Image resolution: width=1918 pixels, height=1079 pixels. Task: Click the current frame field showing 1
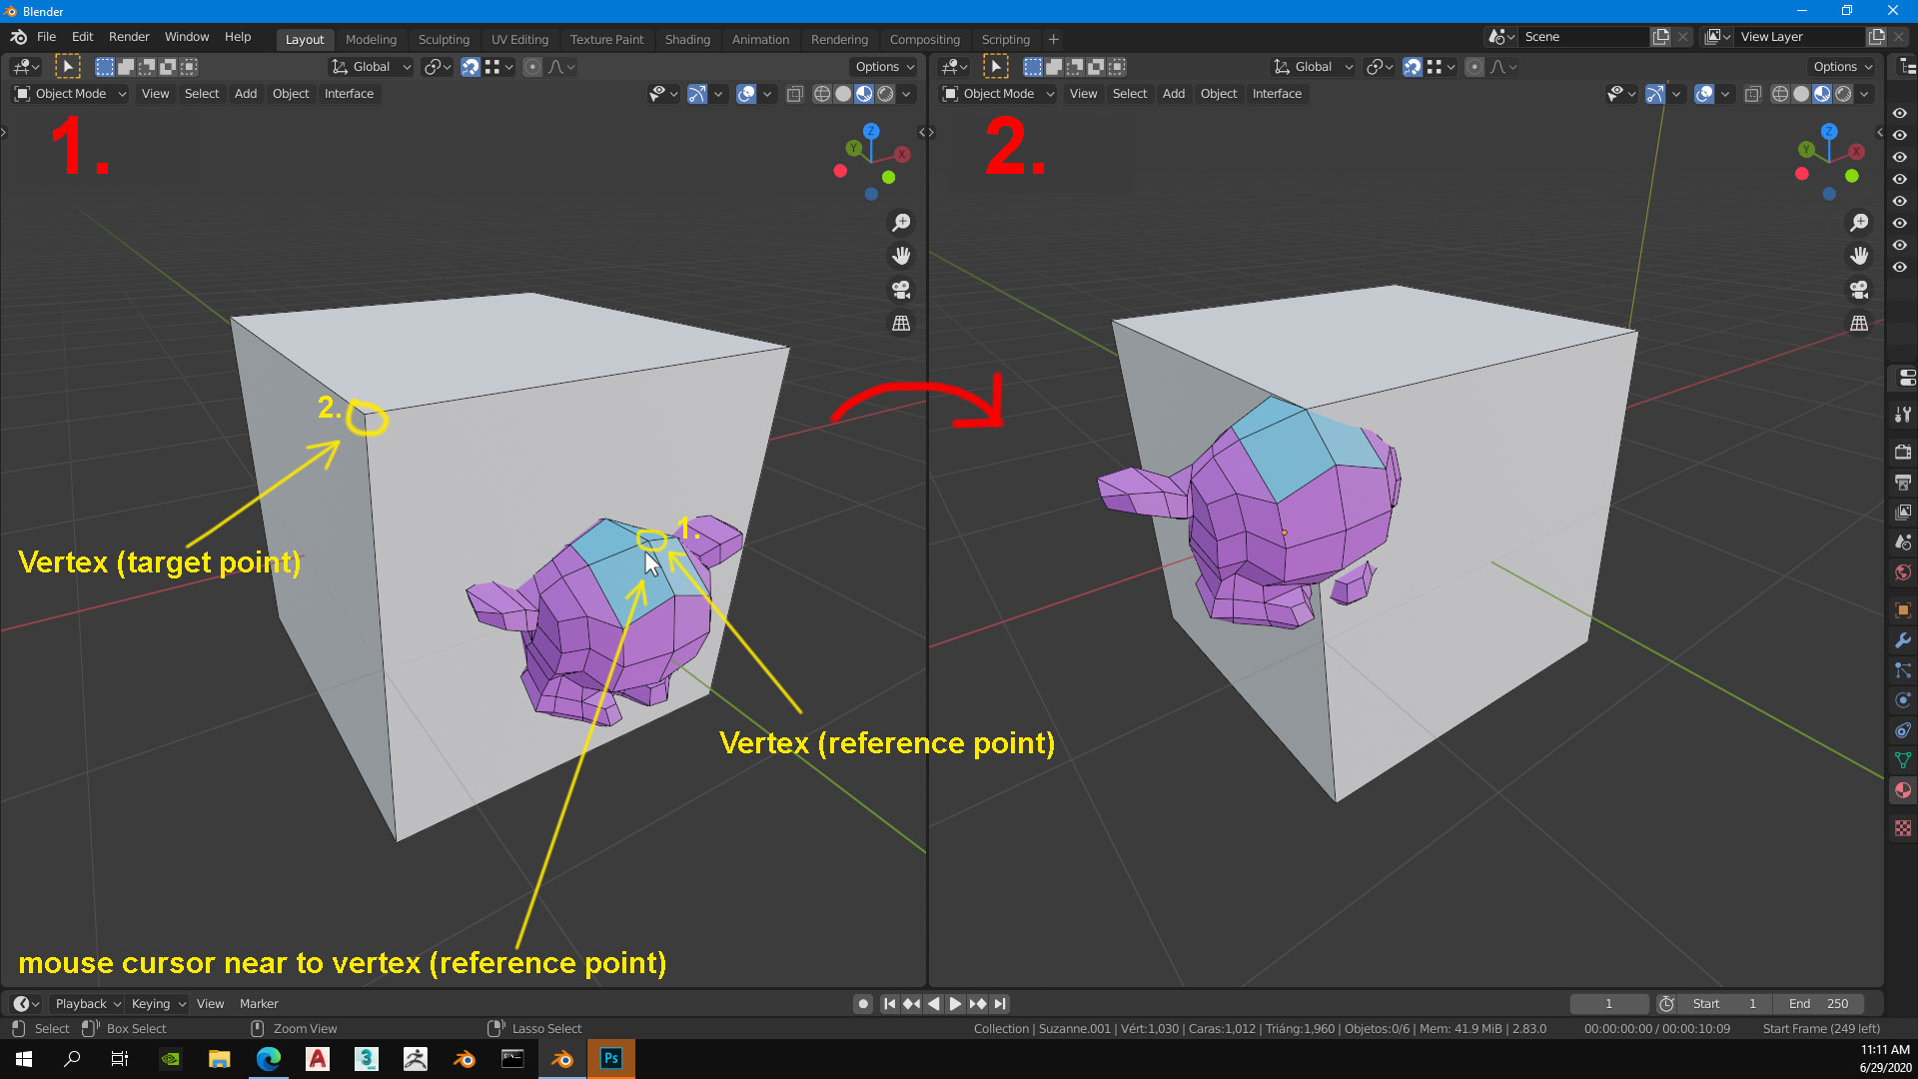click(1608, 1004)
